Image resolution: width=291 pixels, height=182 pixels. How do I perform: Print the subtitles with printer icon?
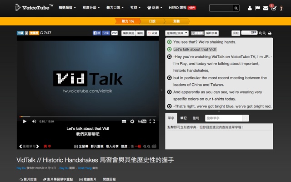[270, 33]
